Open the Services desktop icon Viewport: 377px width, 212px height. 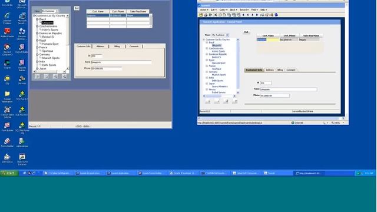(x=22, y=80)
